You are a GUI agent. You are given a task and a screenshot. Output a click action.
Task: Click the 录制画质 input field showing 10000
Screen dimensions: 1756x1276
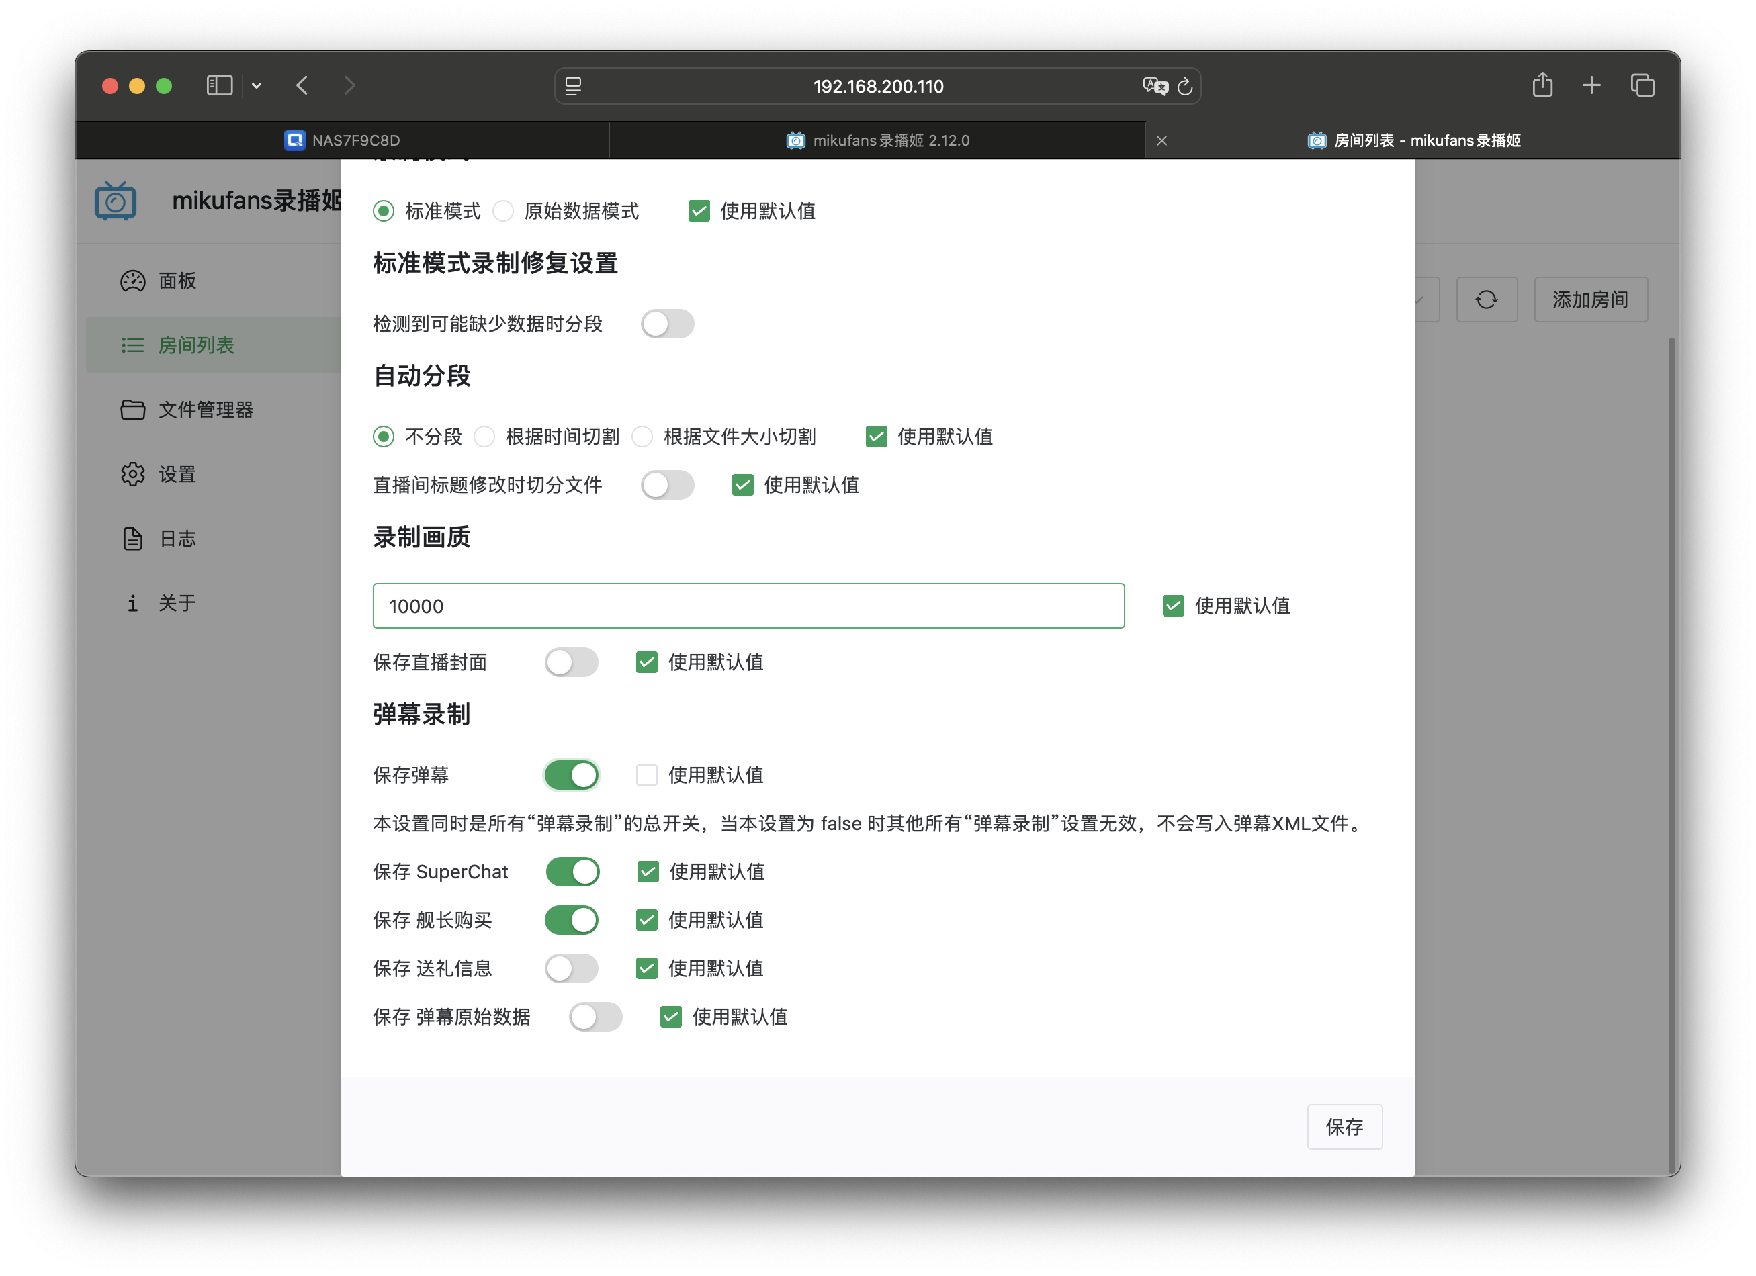pyautogui.click(x=748, y=606)
